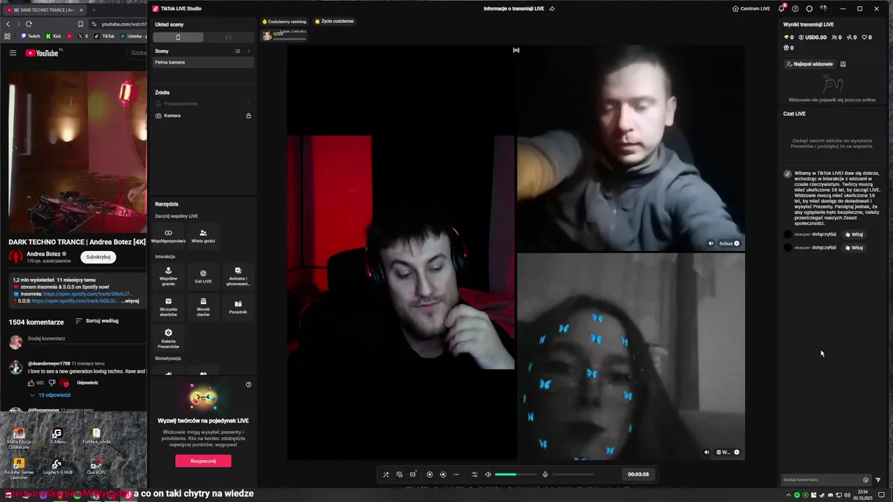Image resolution: width=893 pixels, height=502 pixels.
Task: Mute the speaker in the control bar
Action: pos(488,474)
